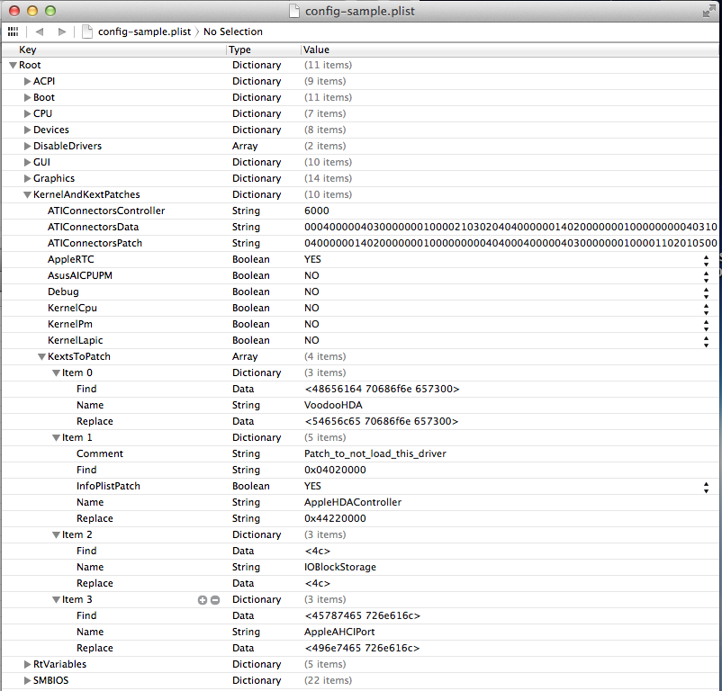This screenshot has width=722, height=691.
Task: Click the value 6000
Action: [x=317, y=211]
